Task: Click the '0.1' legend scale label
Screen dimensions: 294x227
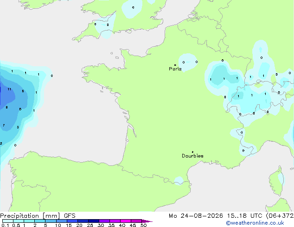Action: click(x=5, y=225)
